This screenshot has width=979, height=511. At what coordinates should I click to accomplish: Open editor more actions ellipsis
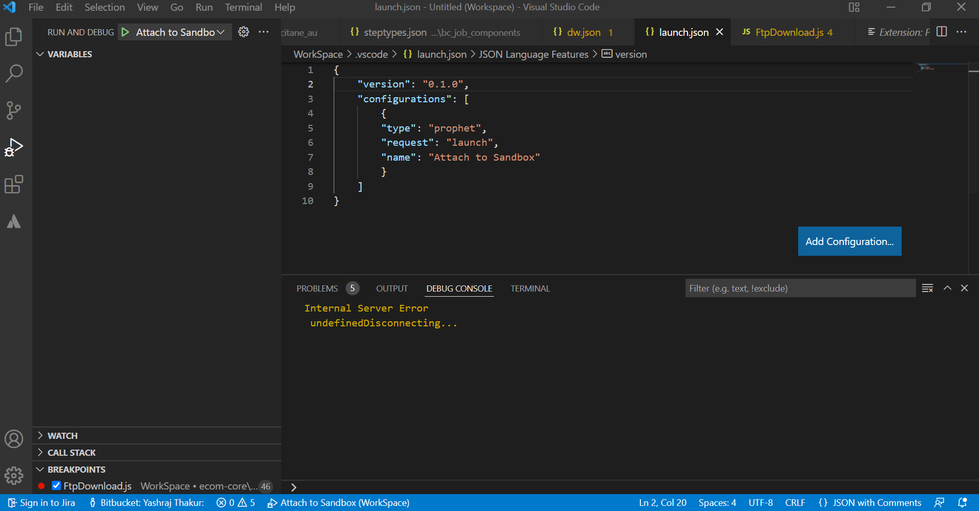click(962, 32)
